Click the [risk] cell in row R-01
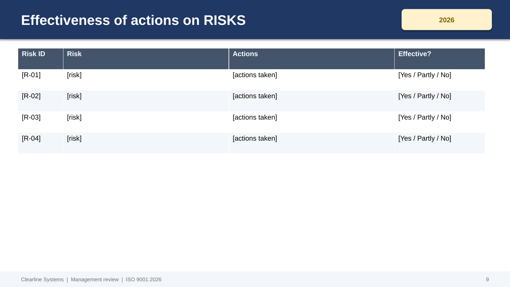The width and height of the screenshot is (510, 287). (146, 80)
